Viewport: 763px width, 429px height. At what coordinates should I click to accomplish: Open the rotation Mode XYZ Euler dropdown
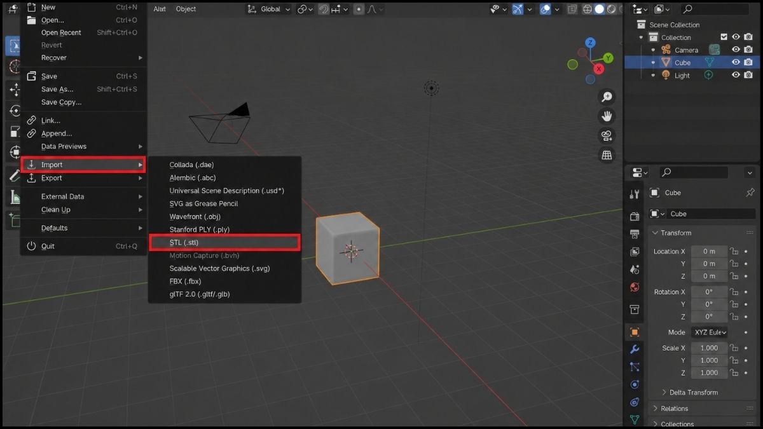click(710, 332)
